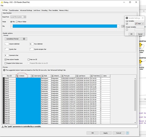Expand the File path history dropdown
146x137 pixels.
[x=118, y=26]
